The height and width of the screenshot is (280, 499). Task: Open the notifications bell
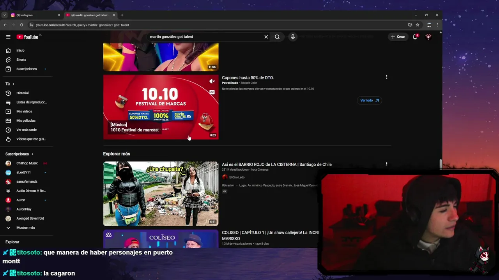click(415, 37)
